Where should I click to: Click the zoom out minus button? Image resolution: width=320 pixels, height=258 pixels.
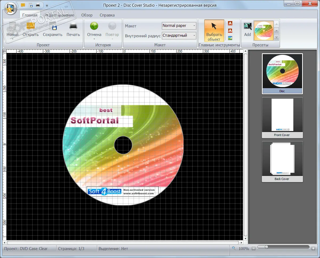point(254,248)
